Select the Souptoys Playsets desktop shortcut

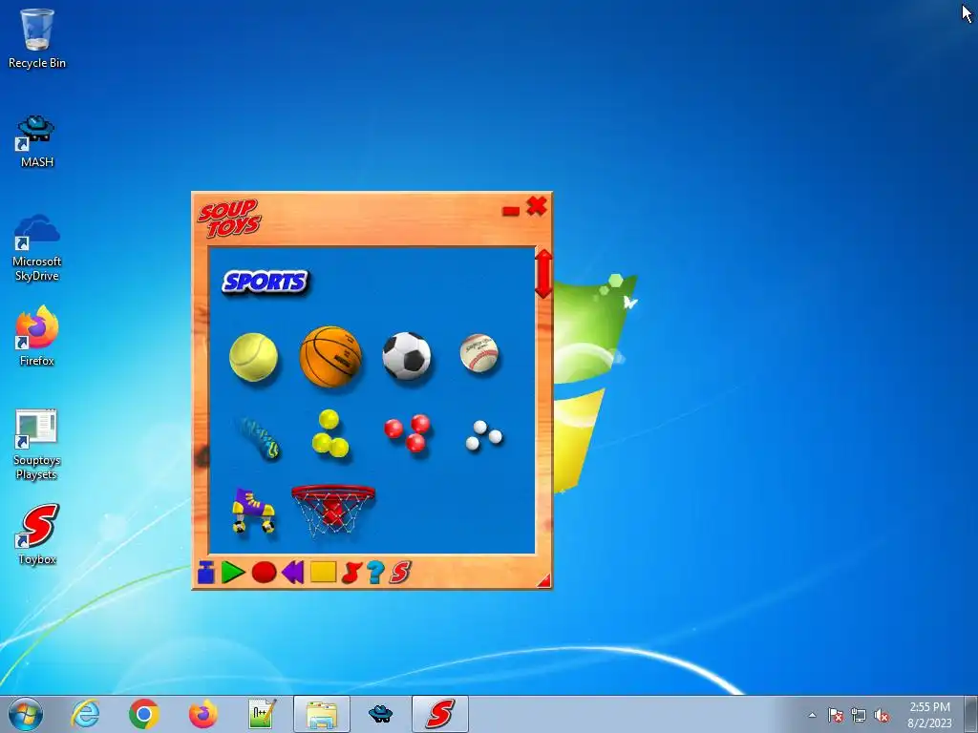37,445
